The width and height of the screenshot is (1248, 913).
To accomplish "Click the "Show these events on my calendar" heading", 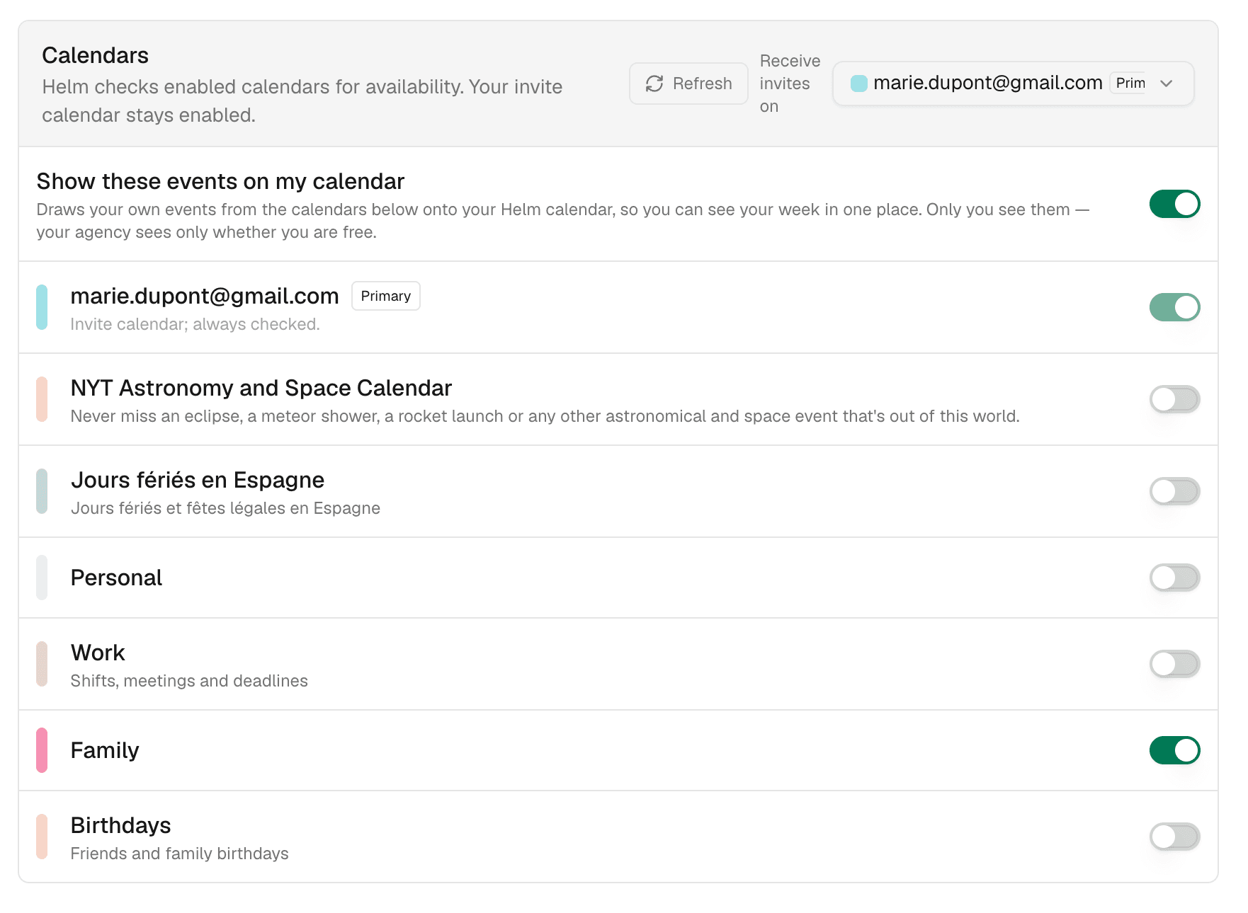I will (220, 181).
